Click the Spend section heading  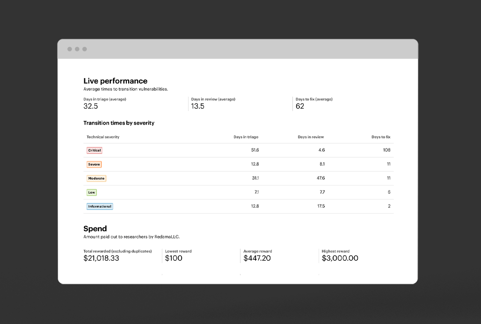coord(95,228)
